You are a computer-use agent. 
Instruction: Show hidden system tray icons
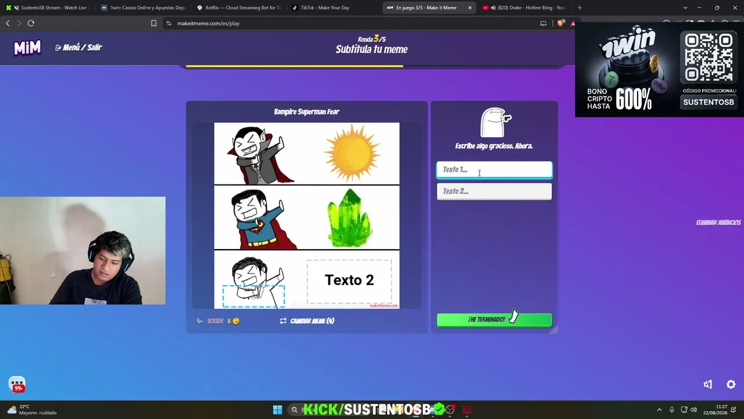pyautogui.click(x=659, y=410)
